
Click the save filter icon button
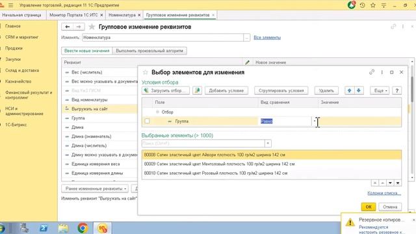click(197, 90)
